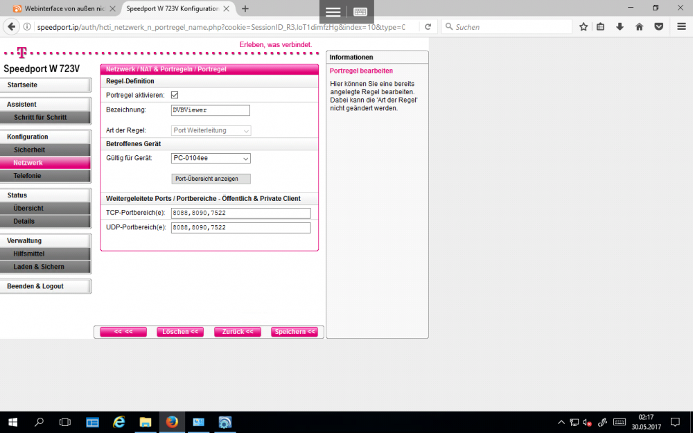
Task: Open Verwaltung in the sidebar
Action: (46, 241)
